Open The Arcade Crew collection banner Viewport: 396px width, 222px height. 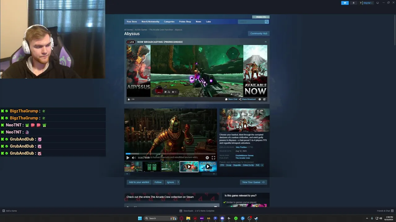(x=172, y=197)
